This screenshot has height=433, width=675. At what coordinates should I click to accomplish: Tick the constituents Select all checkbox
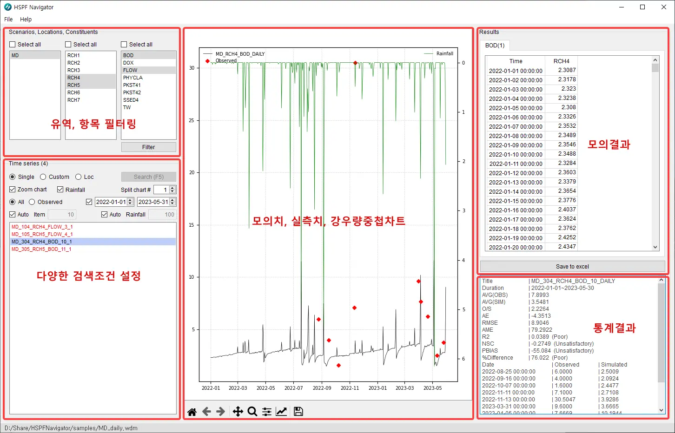(124, 45)
